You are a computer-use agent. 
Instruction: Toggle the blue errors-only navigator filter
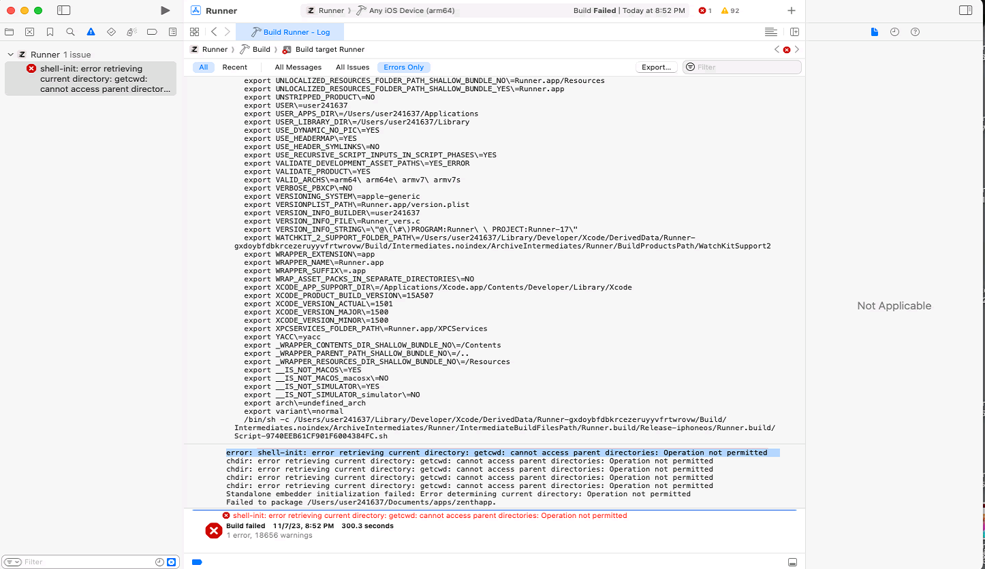[171, 562]
